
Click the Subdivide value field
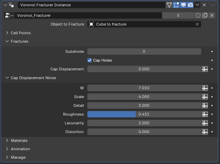[144, 52]
